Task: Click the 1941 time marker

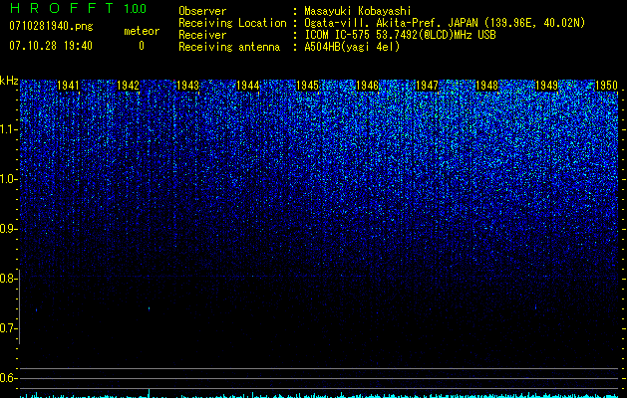Action: [69, 86]
